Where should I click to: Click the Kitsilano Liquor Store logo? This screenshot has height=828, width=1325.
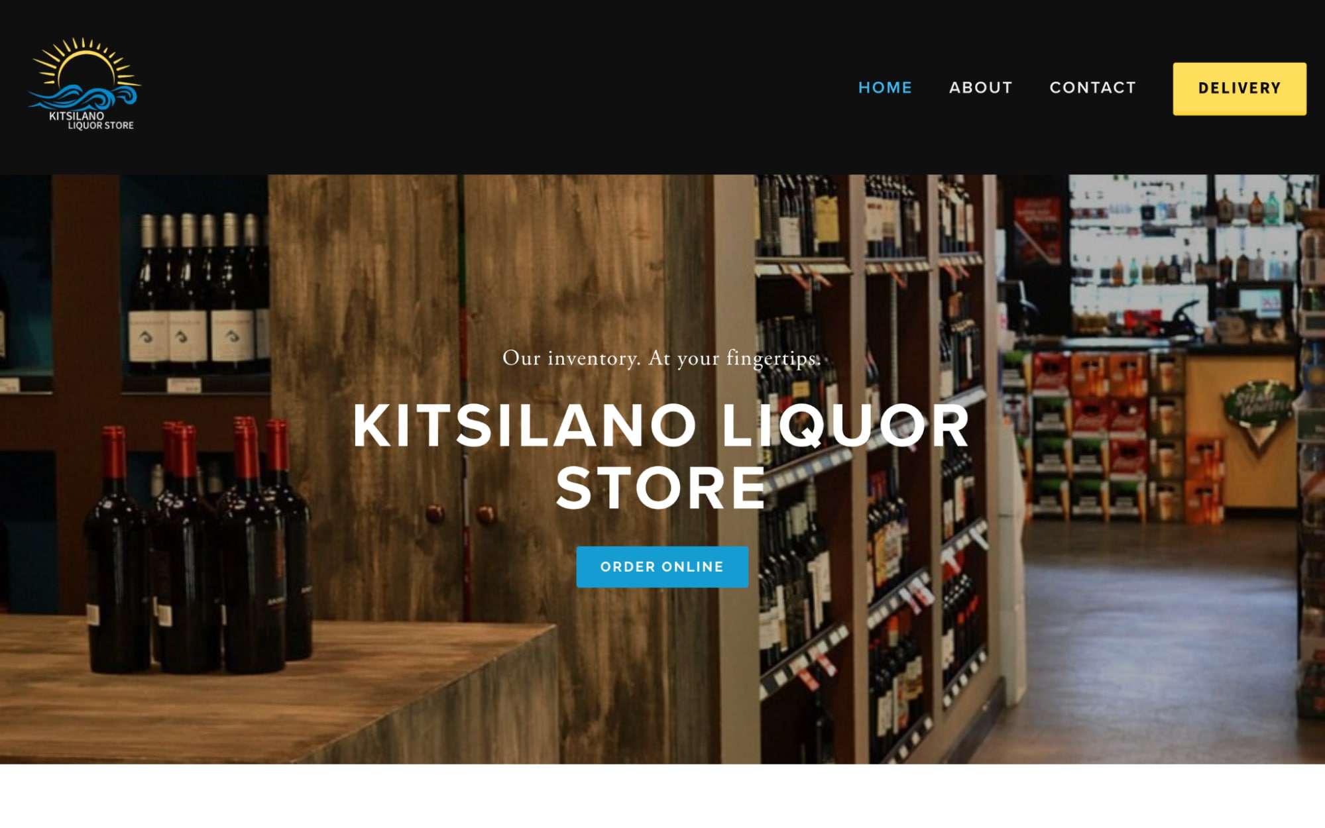tap(84, 84)
